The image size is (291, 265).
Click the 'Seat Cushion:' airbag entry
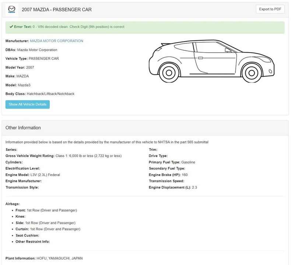click(x=28, y=236)
